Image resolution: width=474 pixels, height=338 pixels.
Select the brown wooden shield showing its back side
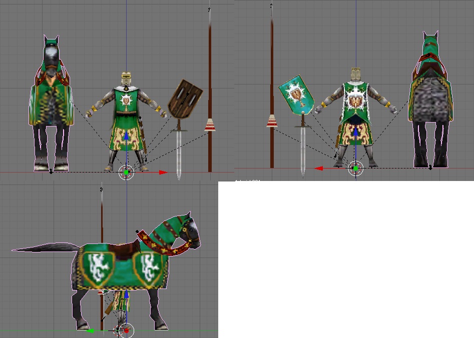pyautogui.click(x=185, y=99)
